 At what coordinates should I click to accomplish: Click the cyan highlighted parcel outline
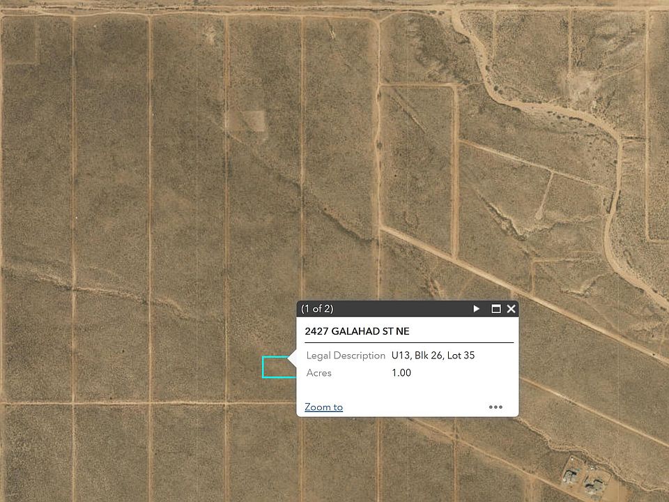pyautogui.click(x=279, y=367)
